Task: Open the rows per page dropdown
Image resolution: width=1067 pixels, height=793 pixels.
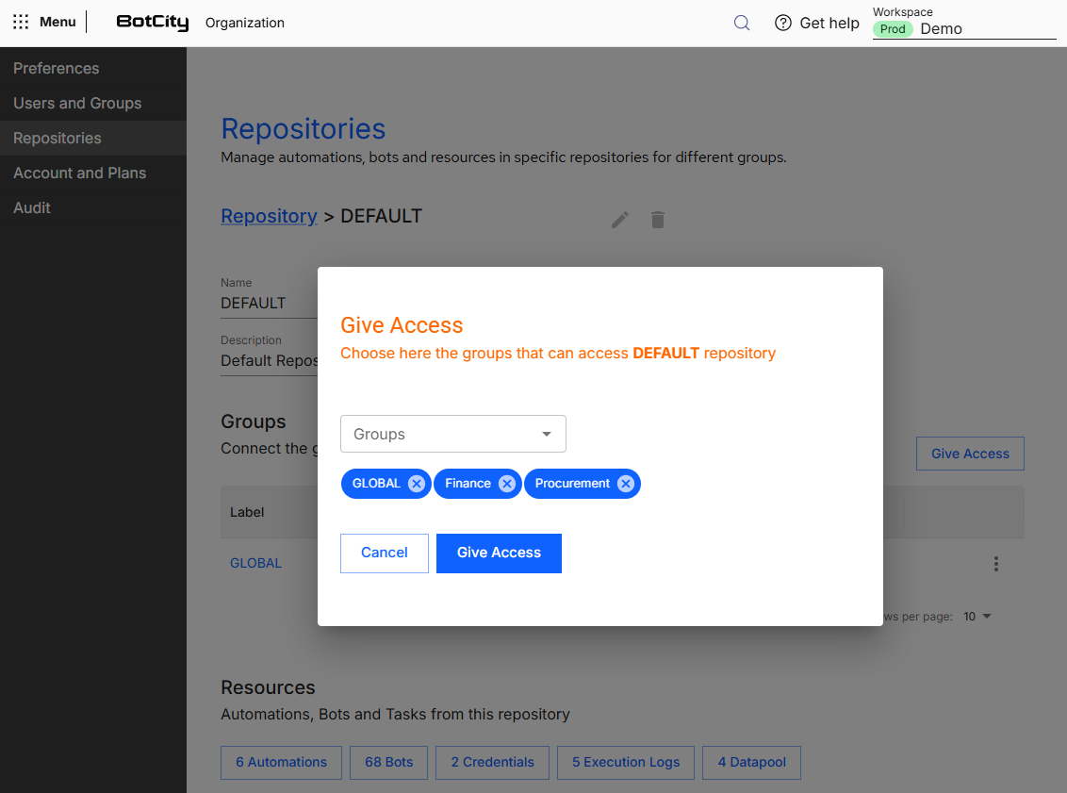Action: point(977,616)
